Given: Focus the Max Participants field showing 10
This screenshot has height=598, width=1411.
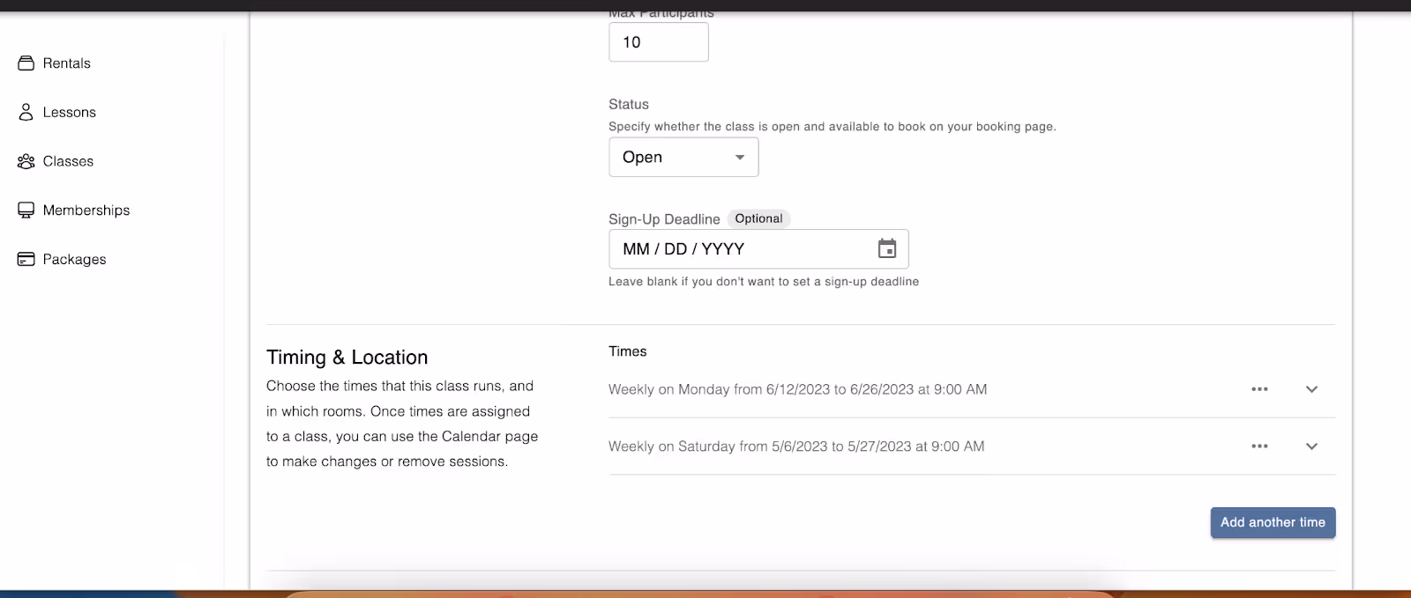Looking at the screenshot, I should tap(659, 42).
